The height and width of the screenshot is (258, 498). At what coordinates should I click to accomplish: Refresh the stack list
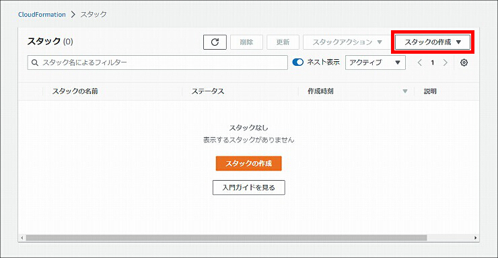tap(215, 42)
